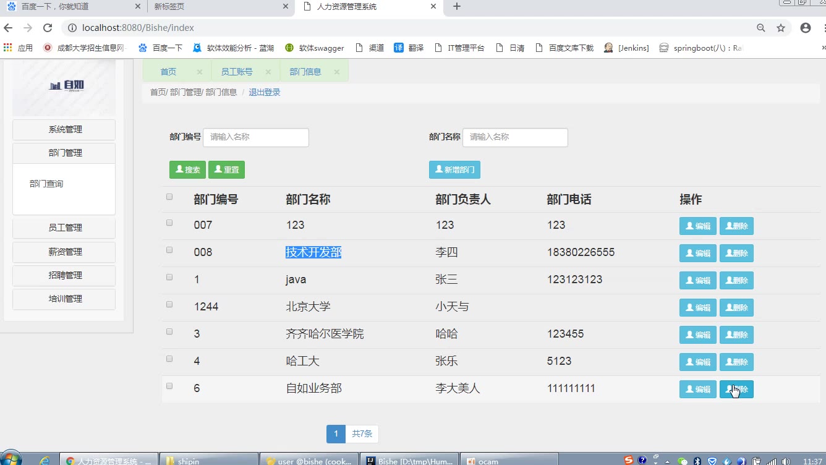Reload the page with the refresh icon
The width and height of the screenshot is (826, 465).
(48, 28)
